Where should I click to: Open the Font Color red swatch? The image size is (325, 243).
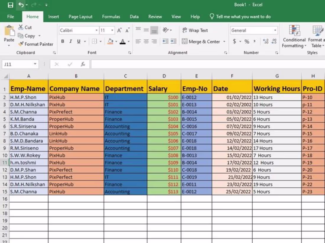(122, 42)
